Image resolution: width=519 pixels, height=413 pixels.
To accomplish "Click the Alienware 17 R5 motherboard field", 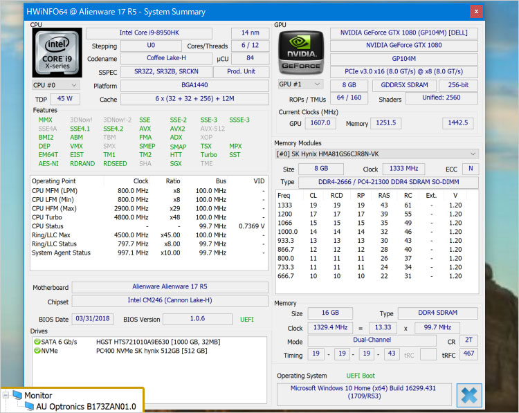I will [170, 287].
